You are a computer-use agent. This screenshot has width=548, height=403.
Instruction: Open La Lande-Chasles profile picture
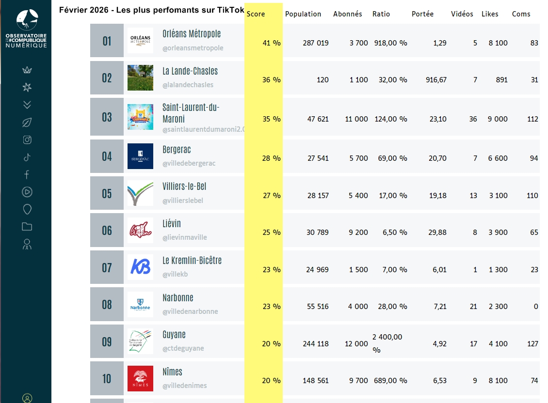[x=140, y=77]
